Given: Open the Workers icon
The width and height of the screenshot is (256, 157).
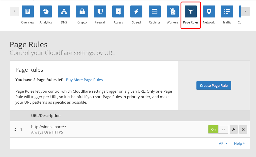Looking at the screenshot, I should [173, 11].
